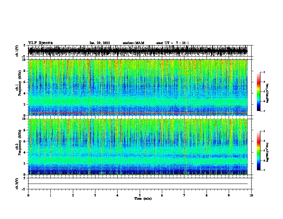Click the "VLF Spectra" title text
This screenshot has height=219, width=283.
coord(40,43)
